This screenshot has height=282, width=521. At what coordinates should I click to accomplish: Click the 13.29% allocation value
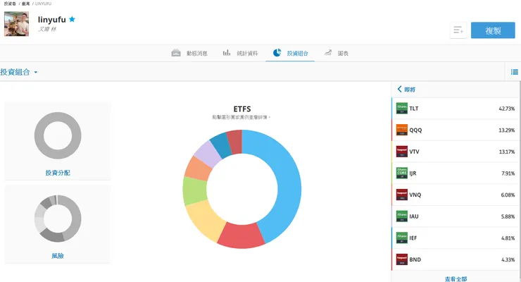pos(506,130)
